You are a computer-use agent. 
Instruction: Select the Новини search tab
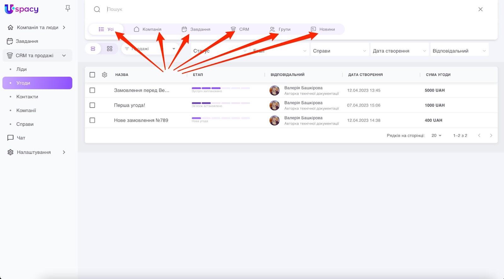click(323, 29)
